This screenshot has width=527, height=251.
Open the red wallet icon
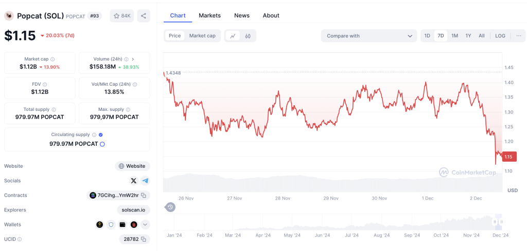134,224
